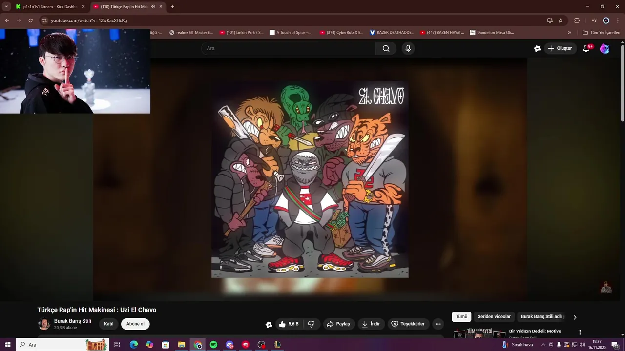Image resolution: width=625 pixels, height=351 pixels.
Task: Expand hidden bookmarks with double chevron
Action: click(x=569, y=33)
